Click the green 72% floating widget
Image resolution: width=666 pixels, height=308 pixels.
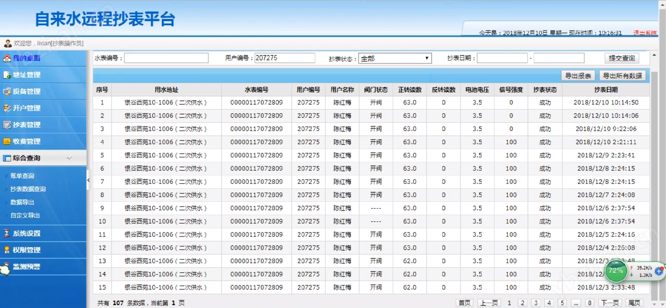click(x=616, y=271)
